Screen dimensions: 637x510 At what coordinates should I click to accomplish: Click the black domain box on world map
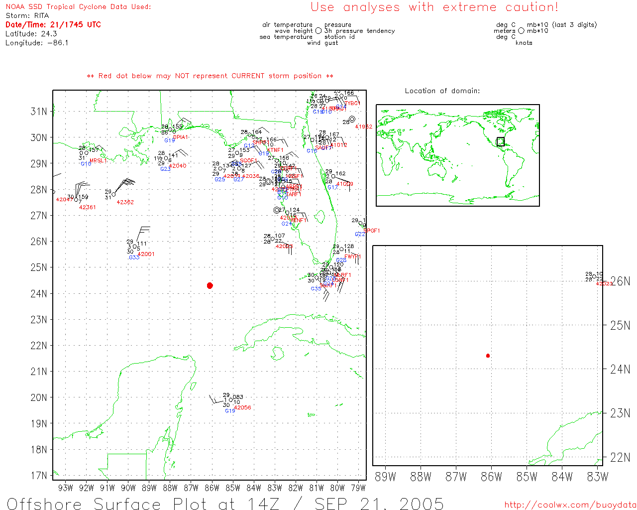[501, 142]
